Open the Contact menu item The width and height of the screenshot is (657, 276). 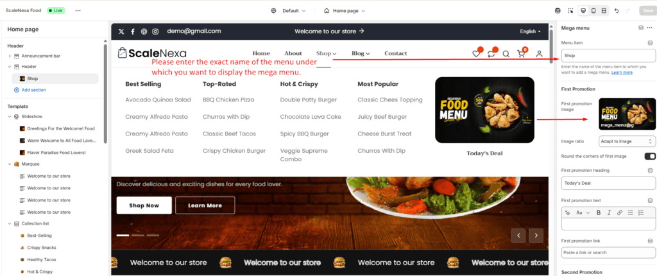[x=395, y=53]
